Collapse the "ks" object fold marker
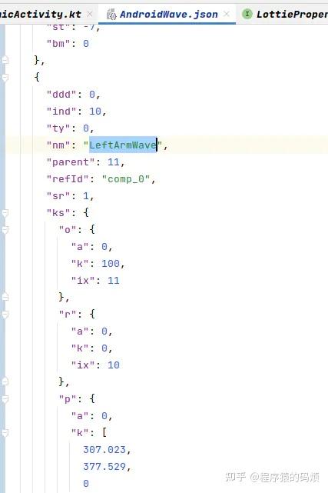Image resolution: width=328 pixels, height=493 pixels. pos(5,213)
